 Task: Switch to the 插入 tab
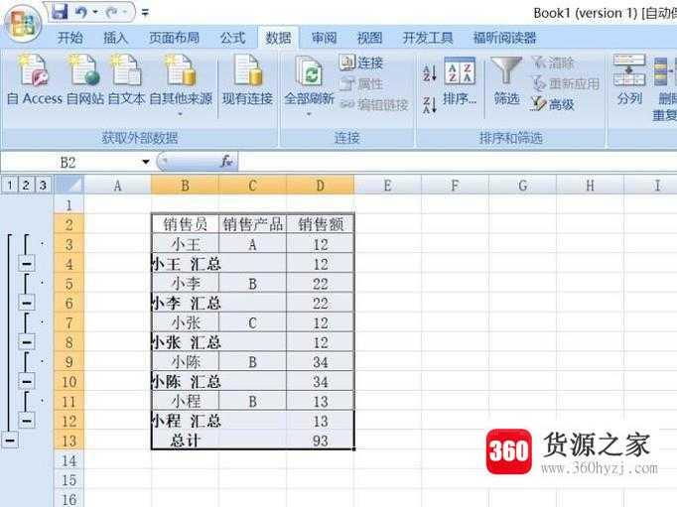[x=115, y=39]
